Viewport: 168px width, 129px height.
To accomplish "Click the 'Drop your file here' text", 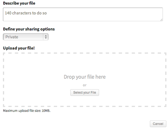I will point(85,77).
